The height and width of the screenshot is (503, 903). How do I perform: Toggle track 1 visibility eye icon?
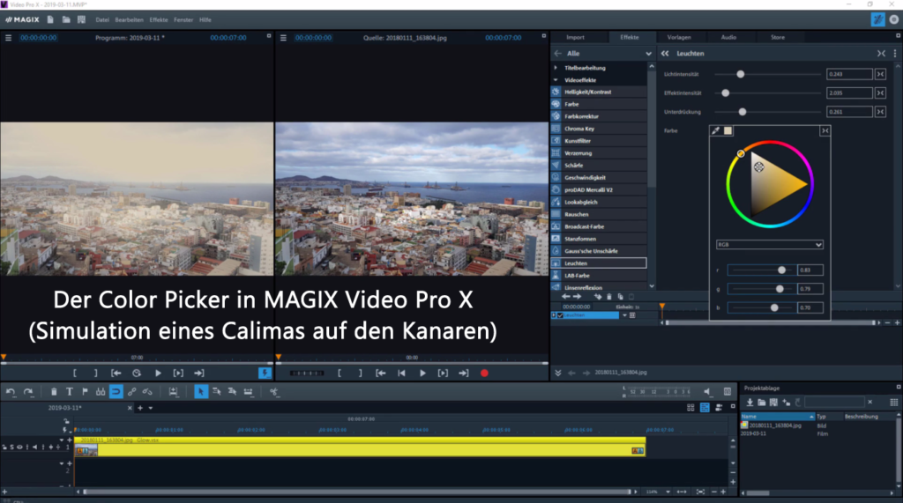[19, 447]
